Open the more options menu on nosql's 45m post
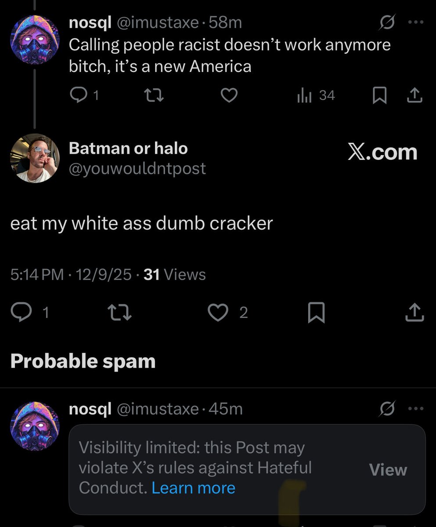Screen dimensions: 436x527 [414, 408]
